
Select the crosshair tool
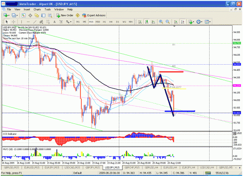tap(14, 22)
